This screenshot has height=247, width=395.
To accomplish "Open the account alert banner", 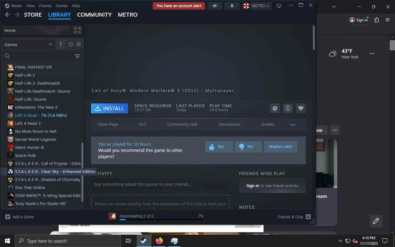I will coord(179,6).
